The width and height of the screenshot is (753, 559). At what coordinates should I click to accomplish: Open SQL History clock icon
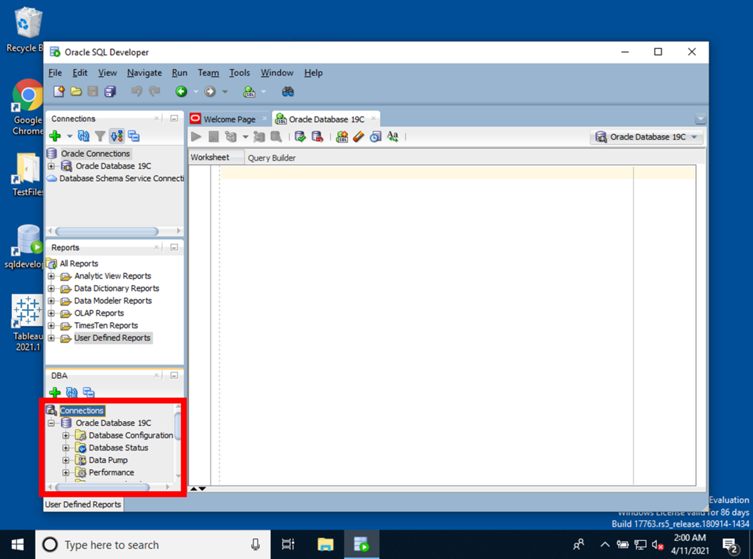[375, 136]
